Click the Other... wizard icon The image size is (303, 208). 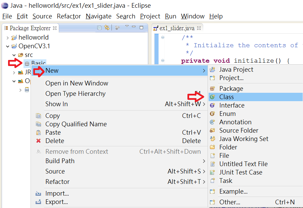pyautogui.click(x=212, y=202)
